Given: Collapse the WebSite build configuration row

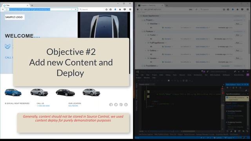Looking at the screenshot, I should point(146,23).
